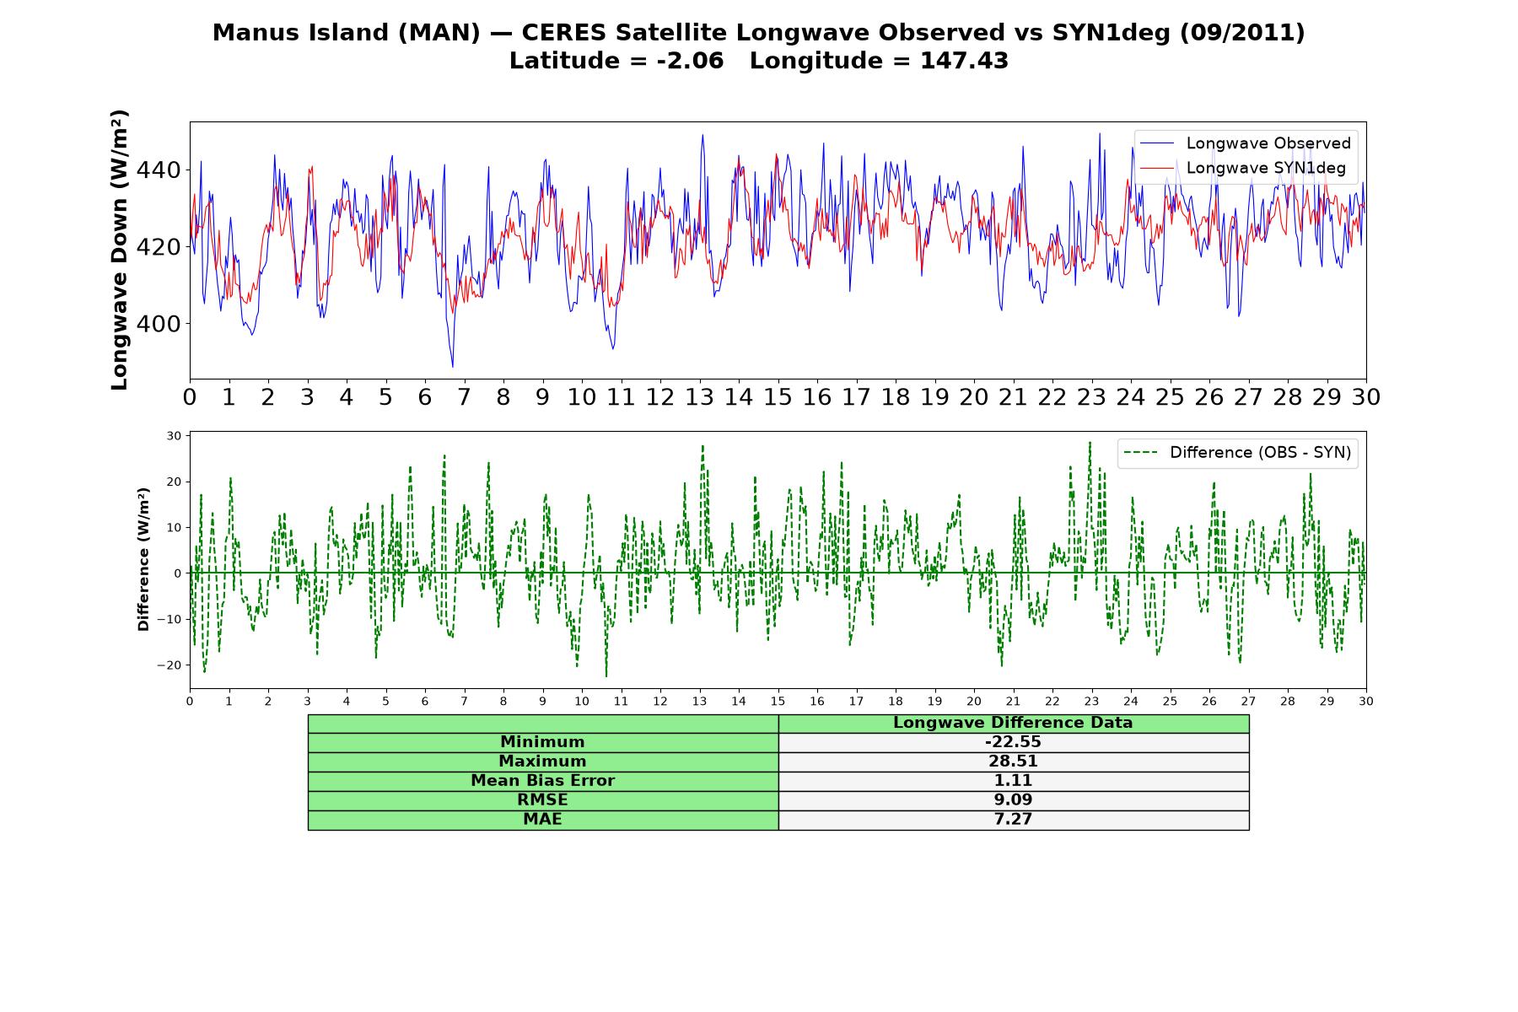Select the Latitude and Longitude subtitle text
Image resolution: width=1518 pixels, height=1012 pixels.
coord(759,61)
